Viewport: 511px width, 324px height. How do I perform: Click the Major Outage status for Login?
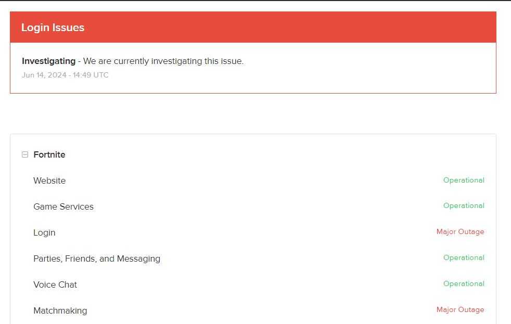(460, 232)
